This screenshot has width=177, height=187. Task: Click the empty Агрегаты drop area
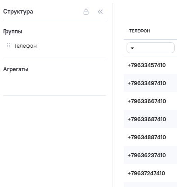coord(54,84)
